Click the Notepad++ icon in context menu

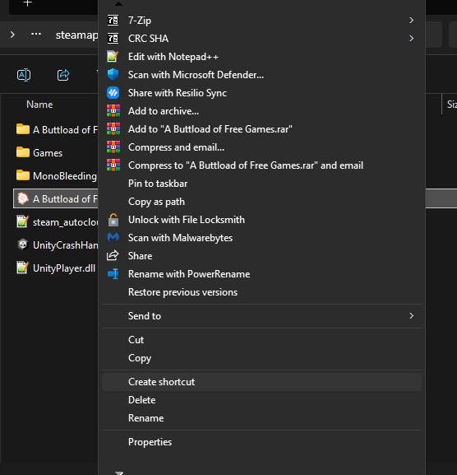point(113,57)
